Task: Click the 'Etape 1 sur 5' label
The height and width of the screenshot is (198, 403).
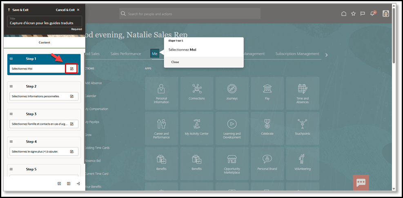Action: (176, 40)
